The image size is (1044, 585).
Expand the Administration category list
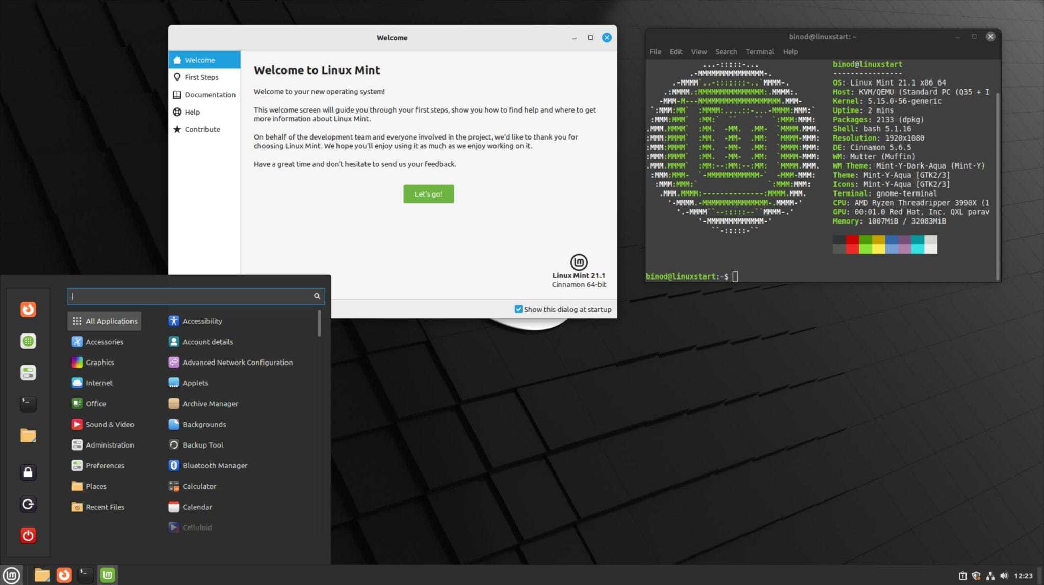(109, 444)
